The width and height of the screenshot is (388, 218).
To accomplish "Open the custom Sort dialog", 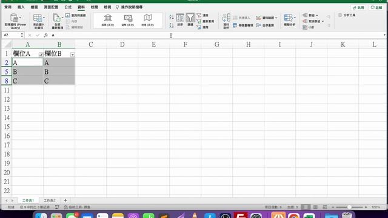I will [x=180, y=20].
